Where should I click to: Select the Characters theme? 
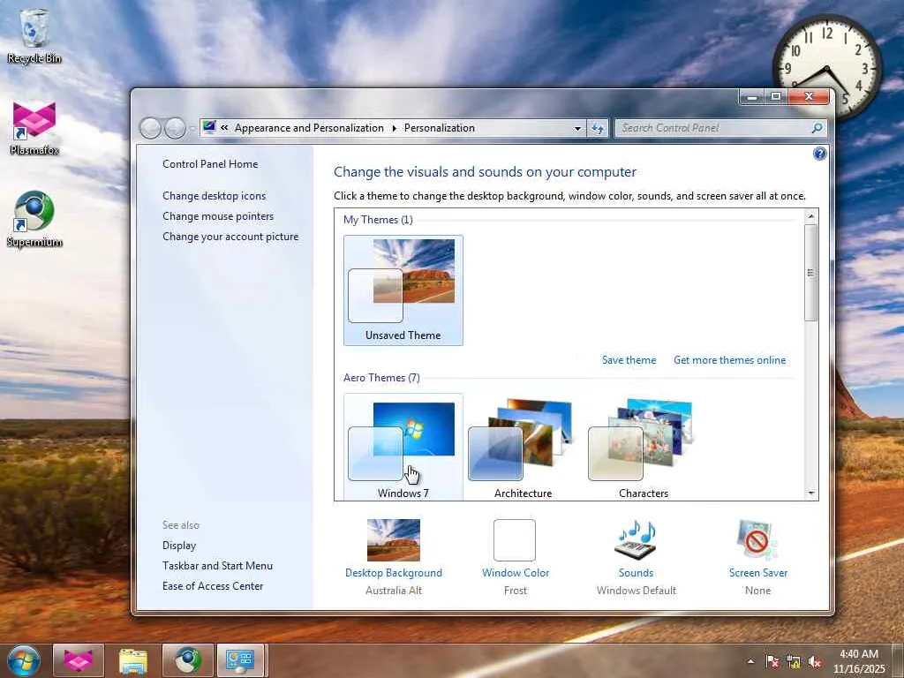point(643,447)
